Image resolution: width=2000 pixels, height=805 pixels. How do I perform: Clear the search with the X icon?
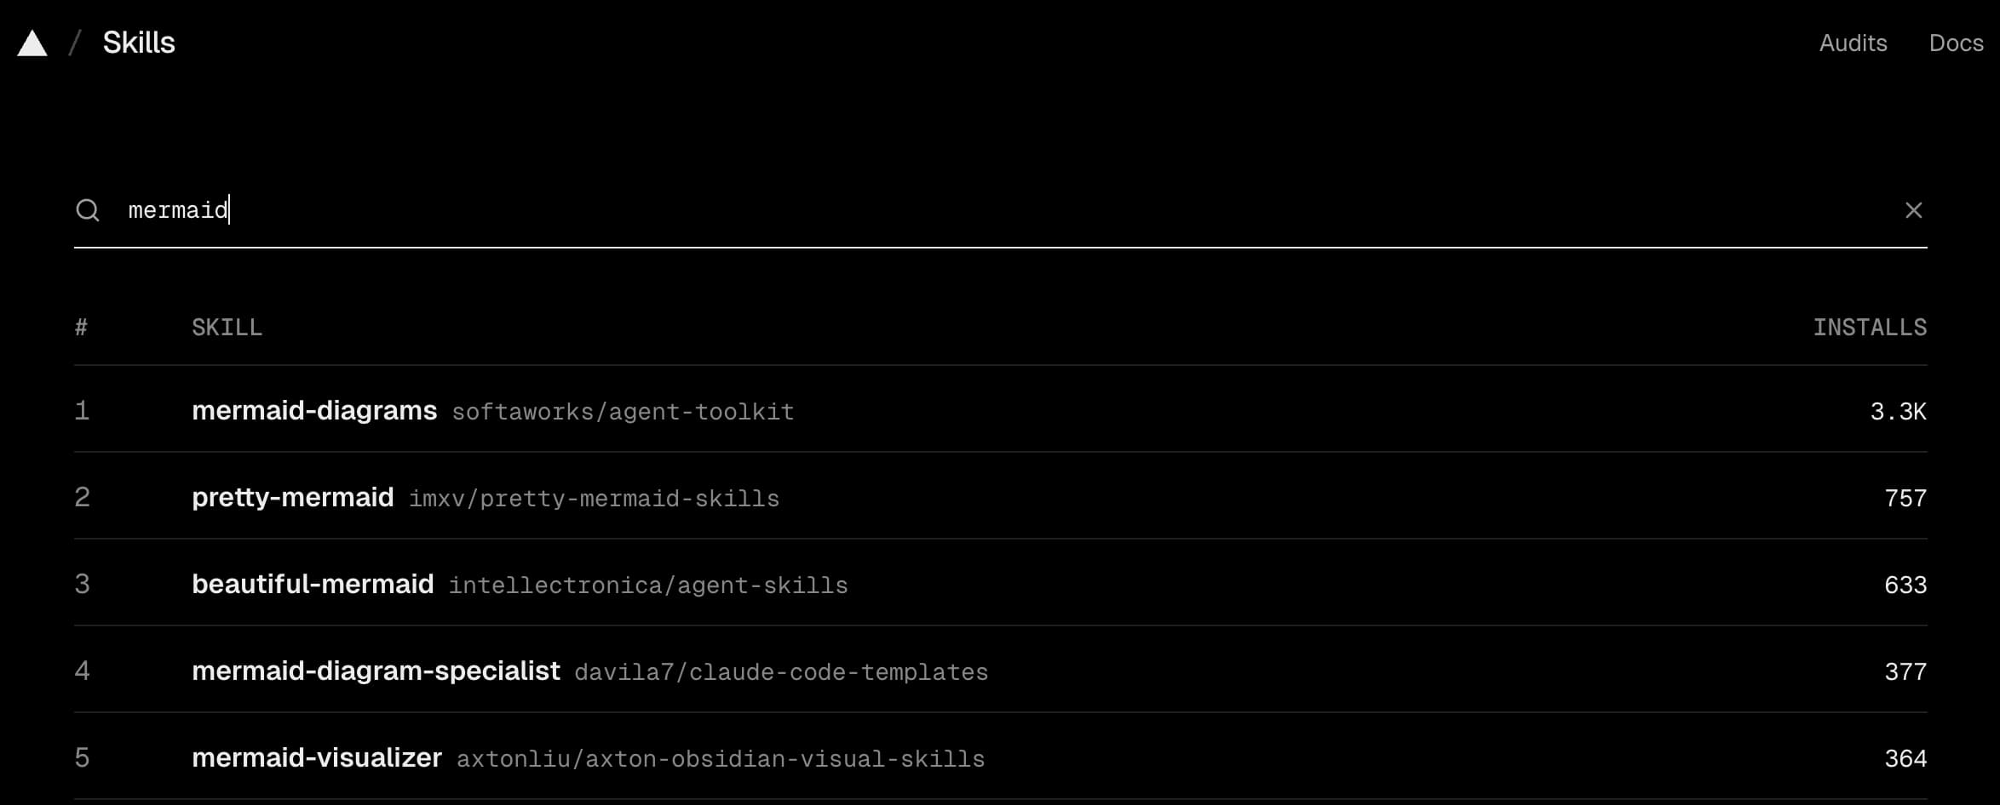coord(1913,210)
